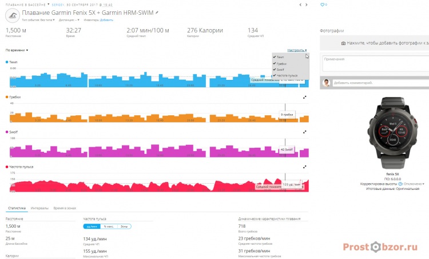Click the activity title Плавание Garmin Fenix 5X
The image size is (429, 259).
click(x=88, y=13)
